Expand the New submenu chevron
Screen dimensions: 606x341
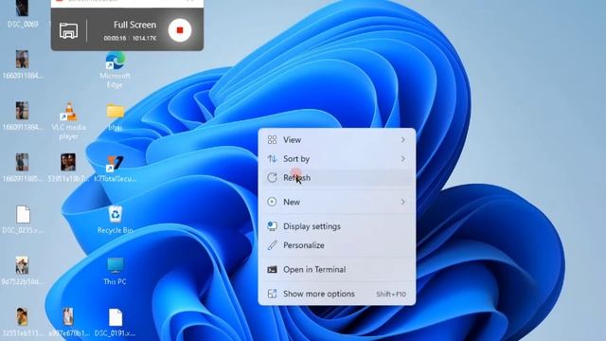click(402, 202)
